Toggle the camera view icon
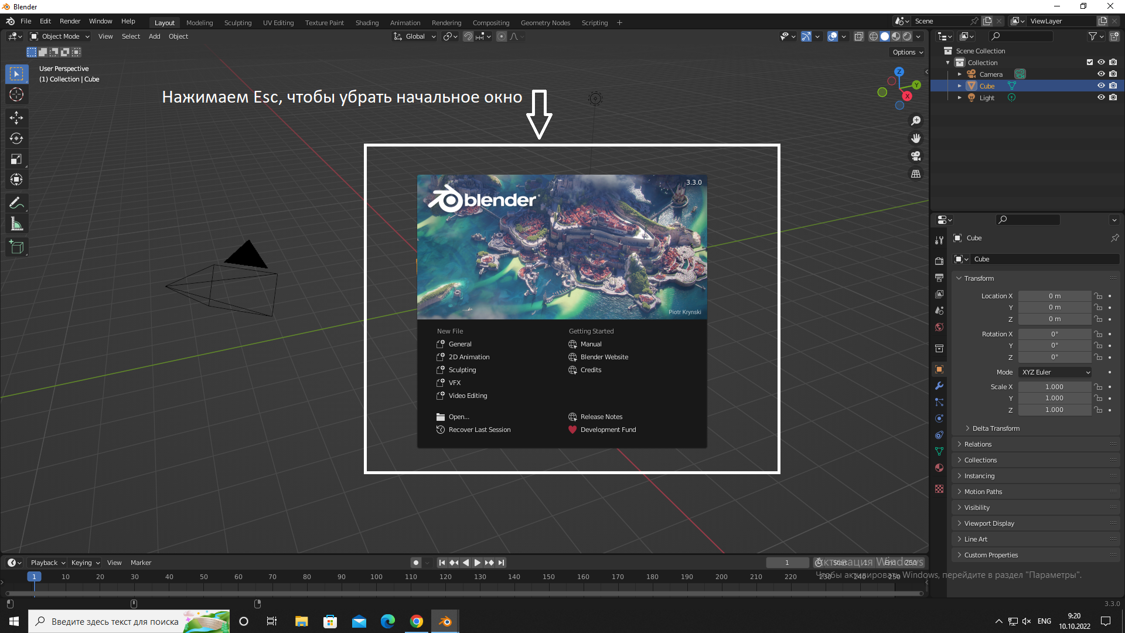The width and height of the screenshot is (1125, 633). coord(916,156)
